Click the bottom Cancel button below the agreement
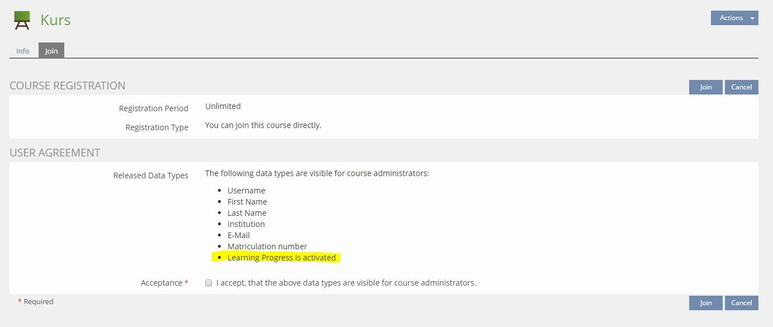Image resolution: width=773 pixels, height=327 pixels. click(741, 302)
